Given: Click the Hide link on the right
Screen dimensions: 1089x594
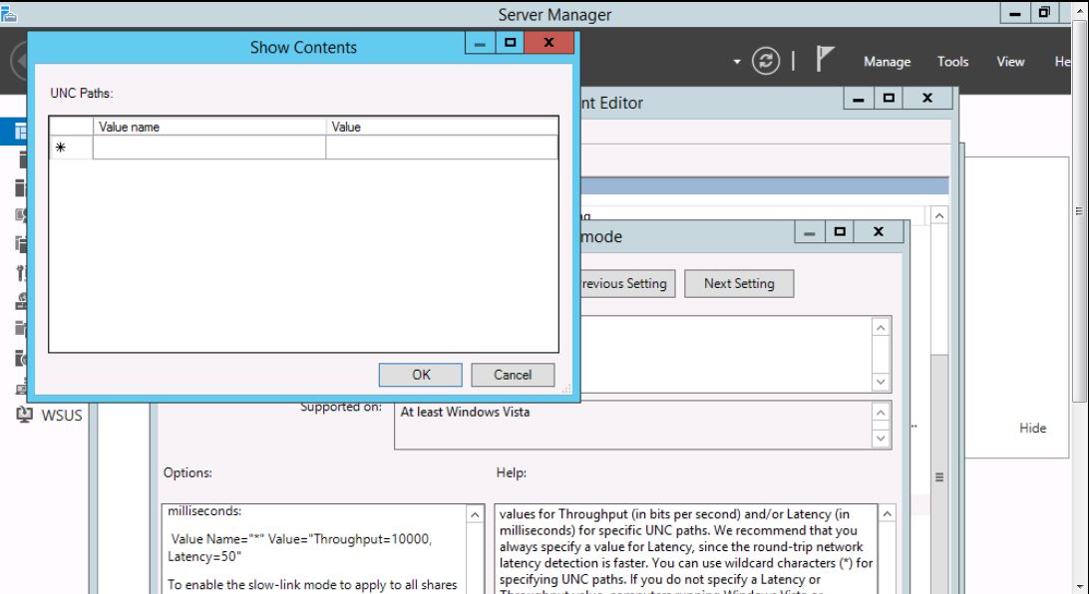Looking at the screenshot, I should point(1032,428).
